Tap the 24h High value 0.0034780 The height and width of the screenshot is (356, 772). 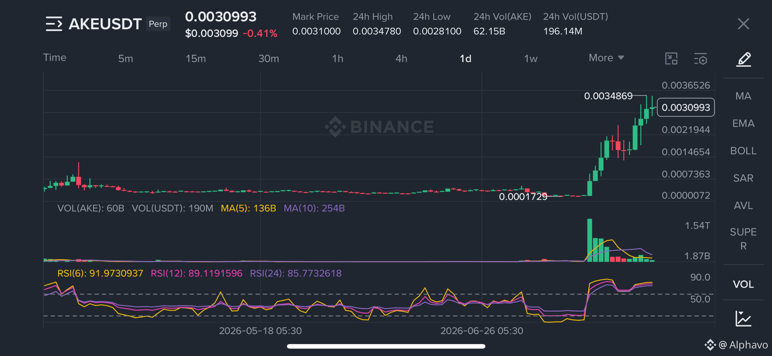(377, 31)
